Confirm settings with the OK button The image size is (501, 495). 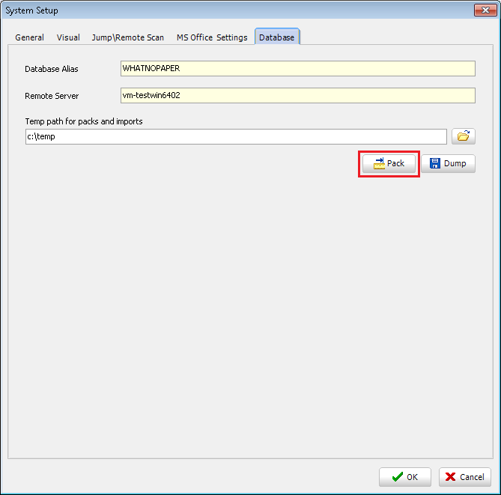click(x=405, y=477)
